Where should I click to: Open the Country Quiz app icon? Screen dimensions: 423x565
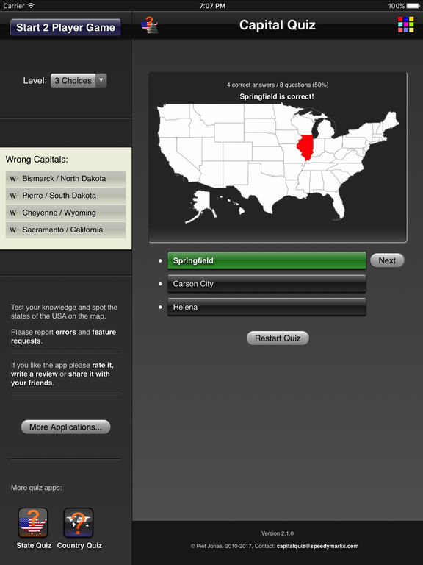(79, 522)
